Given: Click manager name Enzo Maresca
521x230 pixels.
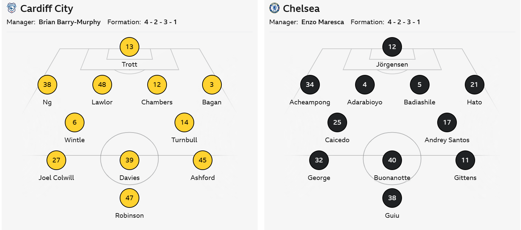Looking at the screenshot, I should coord(323,22).
